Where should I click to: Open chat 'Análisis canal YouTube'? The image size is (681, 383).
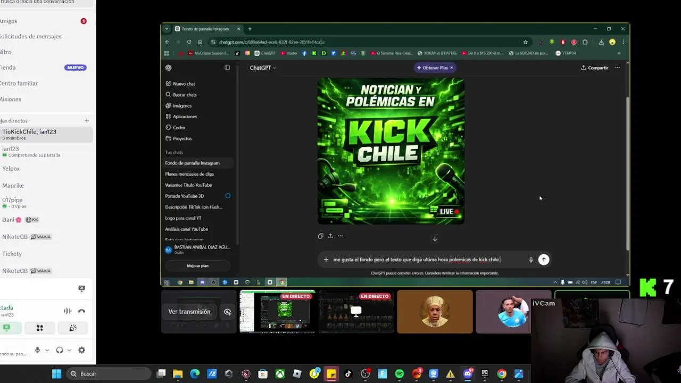point(186,229)
